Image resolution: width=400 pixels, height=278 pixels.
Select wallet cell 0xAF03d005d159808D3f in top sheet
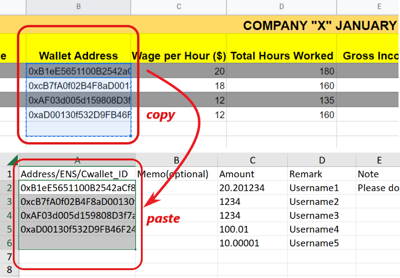[x=79, y=100]
